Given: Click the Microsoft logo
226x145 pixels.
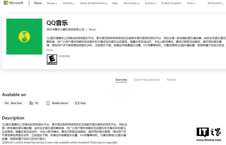Looking at the screenshot, I should point(14,3).
